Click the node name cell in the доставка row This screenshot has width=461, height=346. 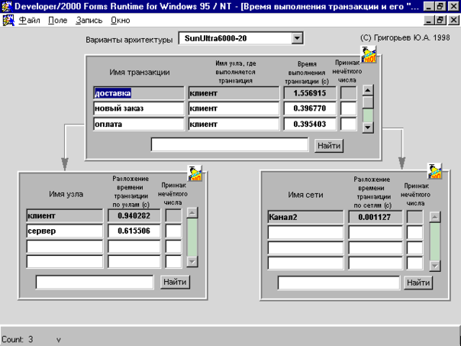tap(234, 93)
